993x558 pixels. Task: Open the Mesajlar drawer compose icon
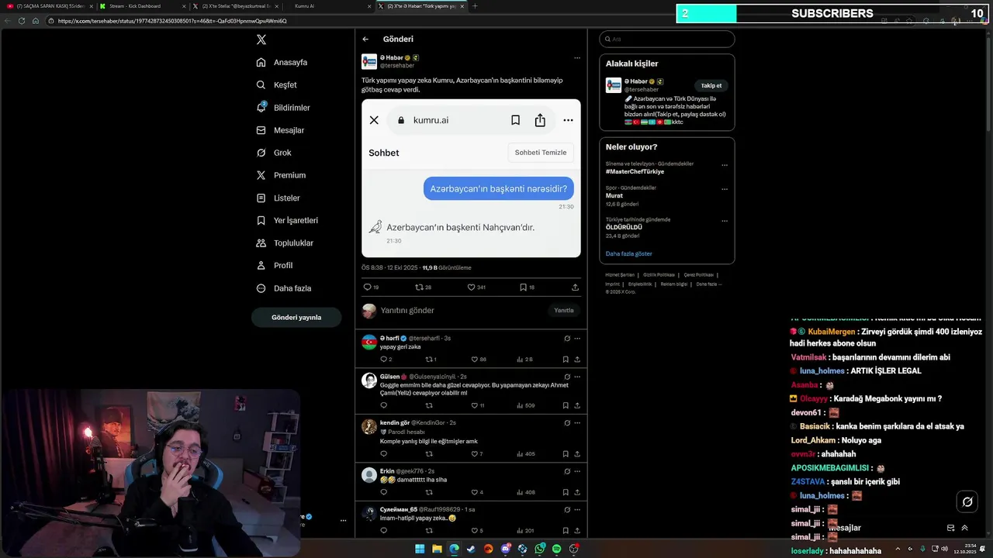pyautogui.click(x=950, y=528)
